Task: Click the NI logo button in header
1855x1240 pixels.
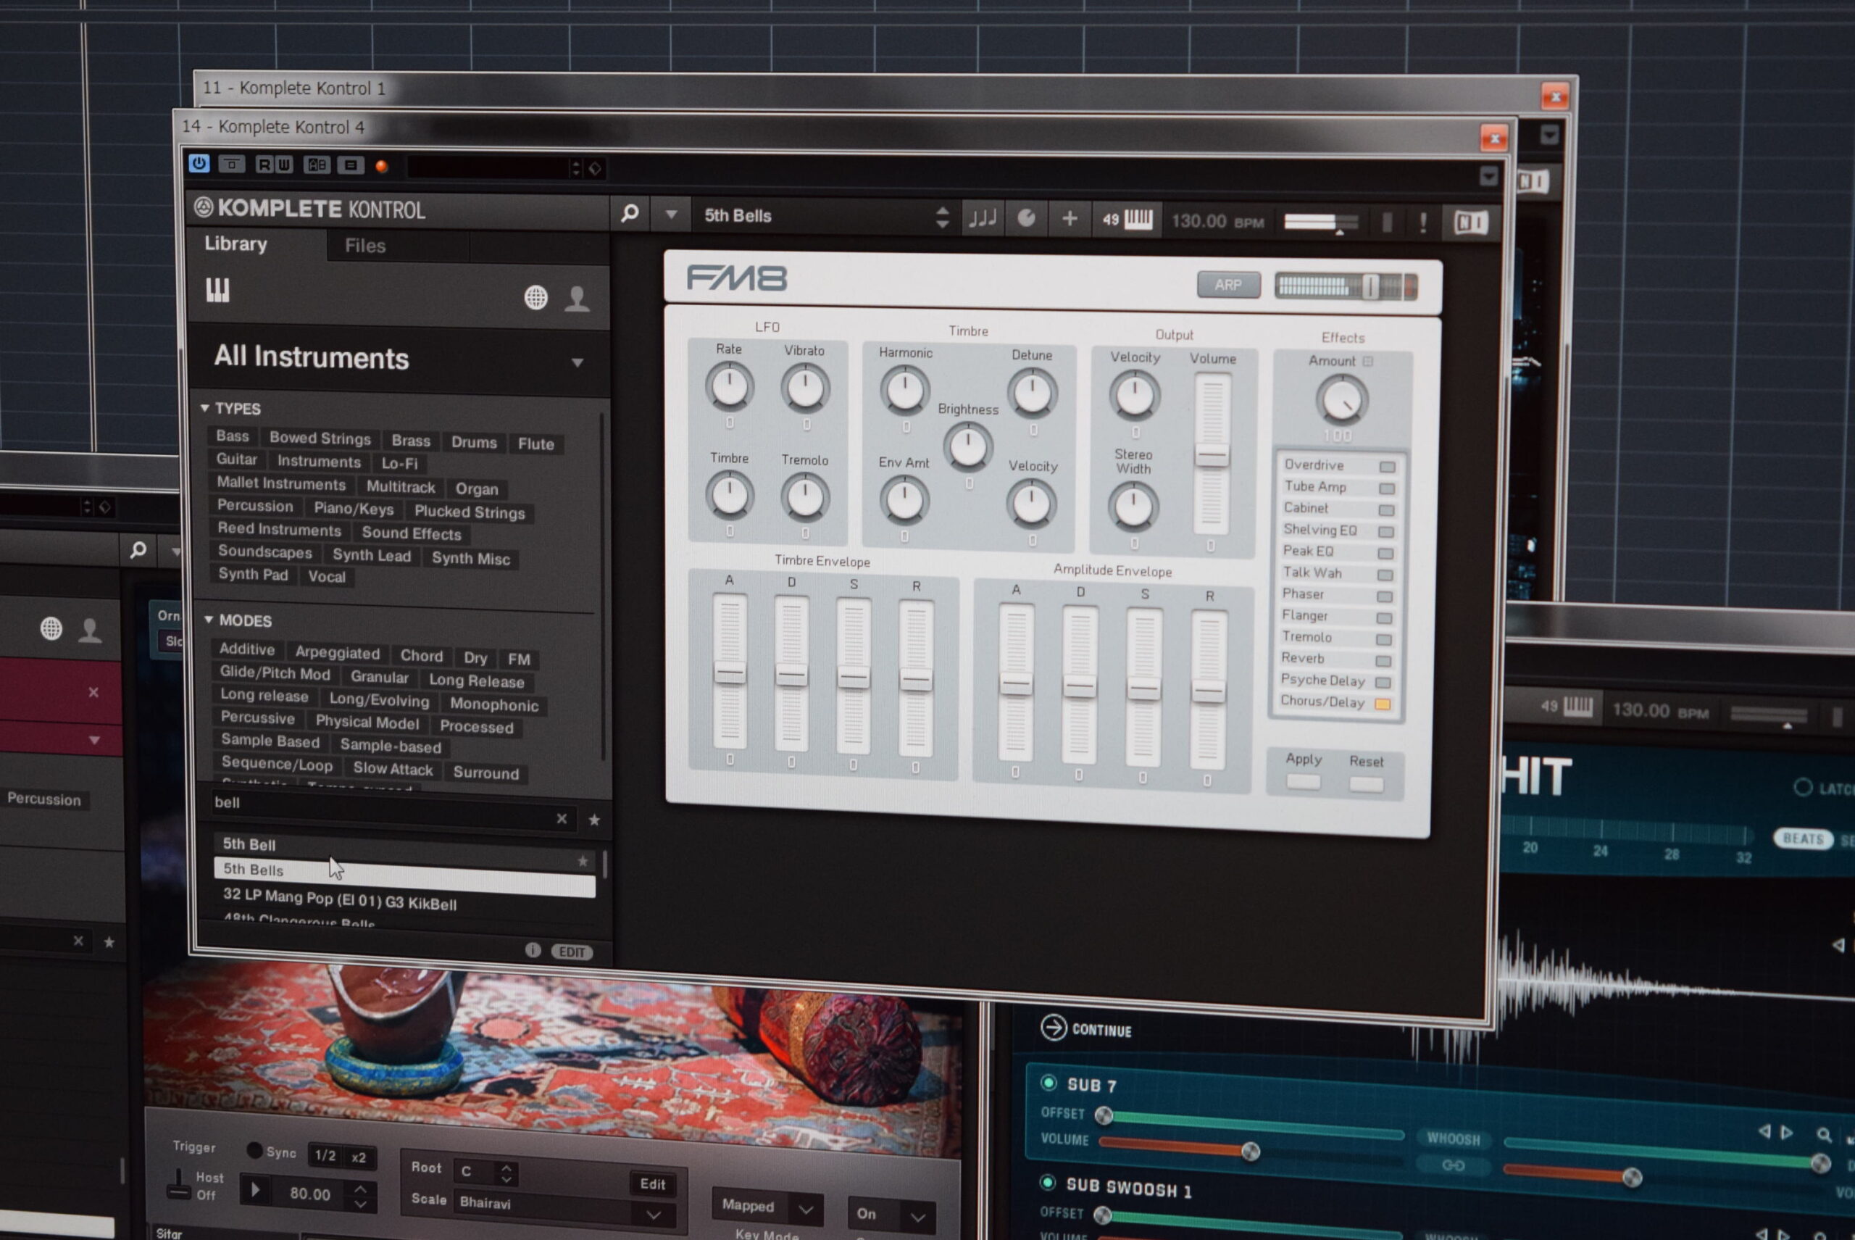Action: point(1471,223)
